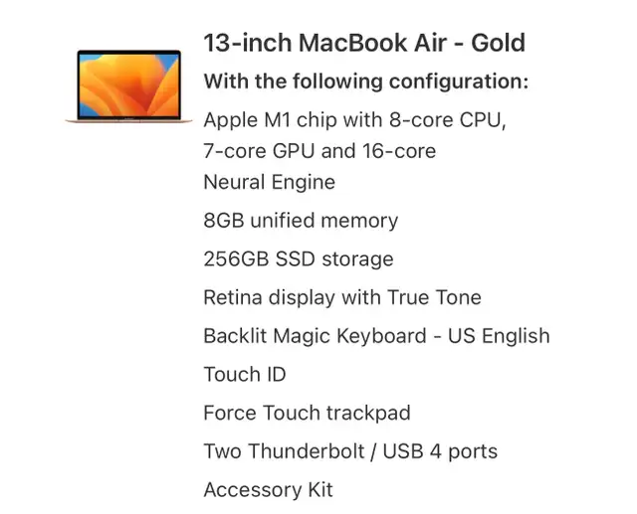
Task: Click Two Thunderbolt / USB 4 ports line
Action: 350,451
